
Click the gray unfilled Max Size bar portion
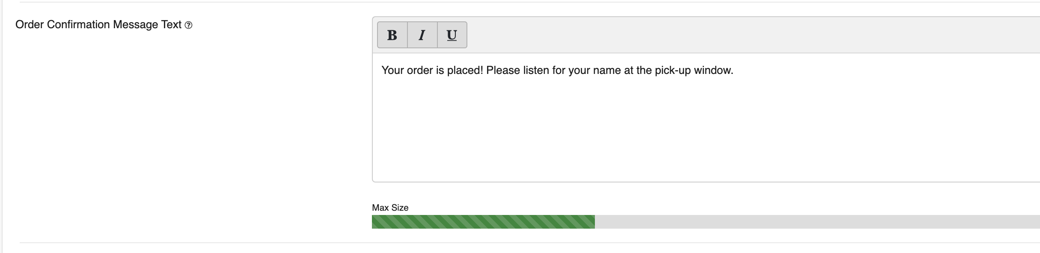(817, 222)
